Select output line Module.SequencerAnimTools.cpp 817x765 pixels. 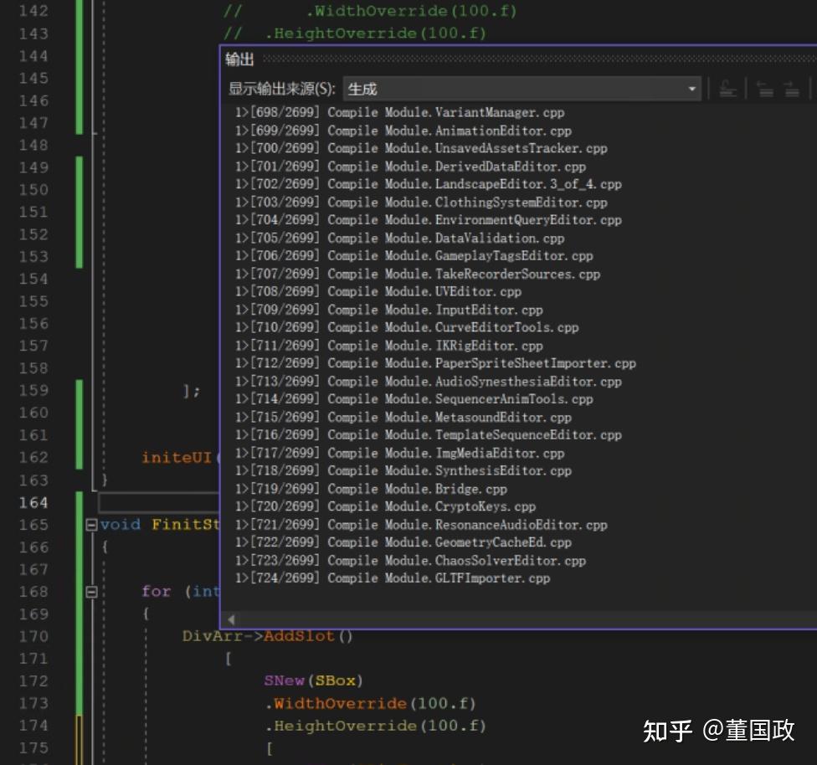(414, 400)
